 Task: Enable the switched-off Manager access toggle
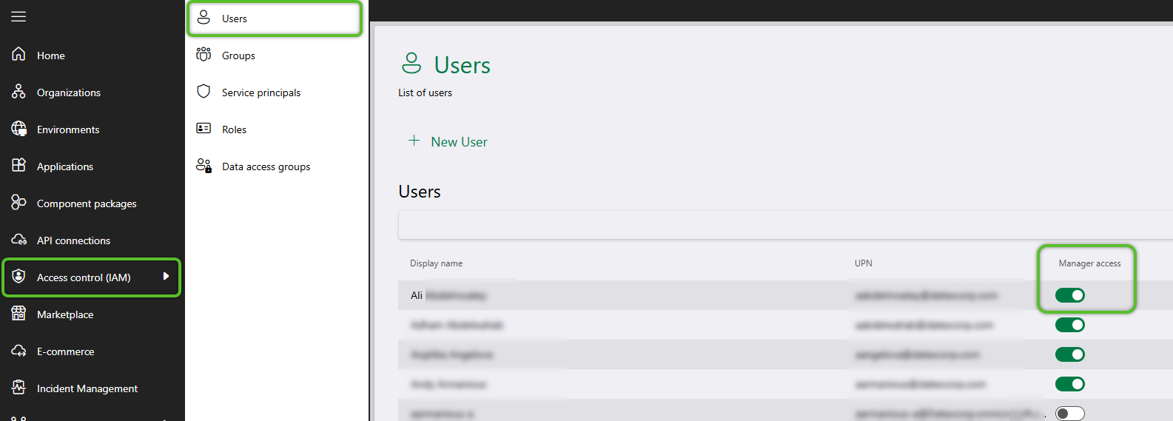[1069, 414]
